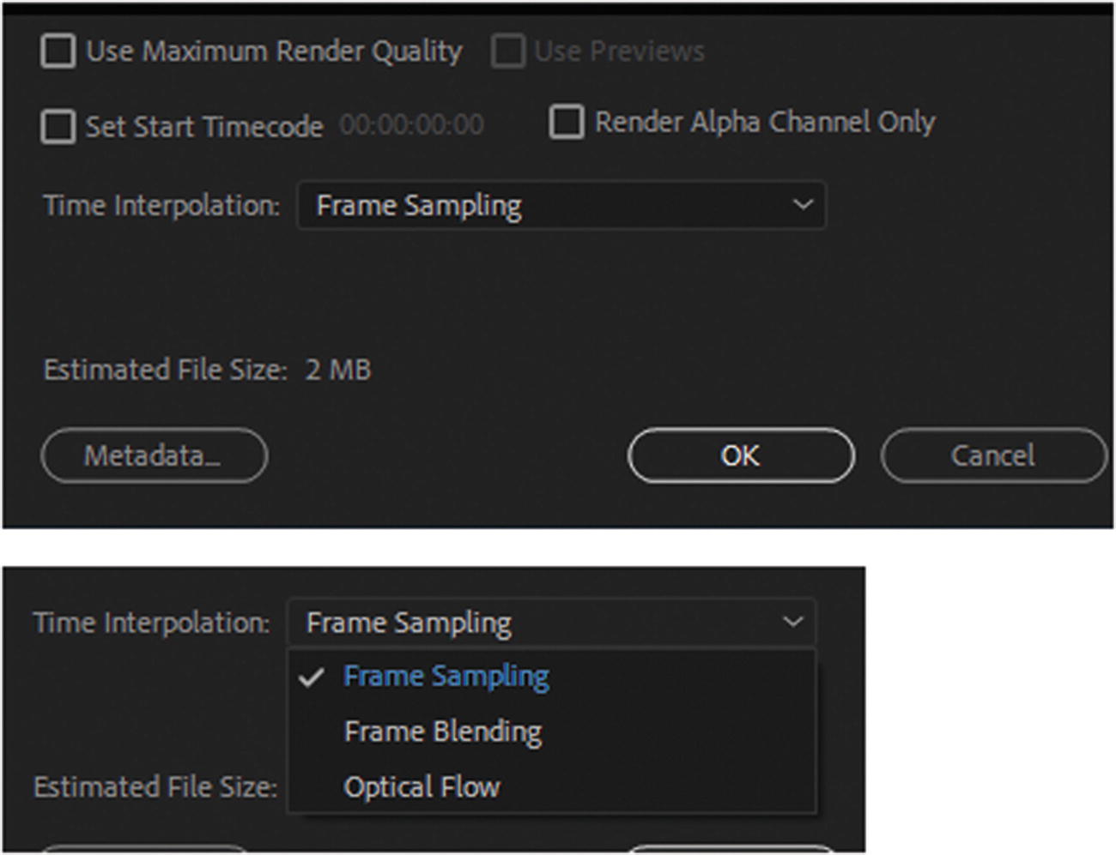Pick Optical Flow interpolation option

coord(422,787)
